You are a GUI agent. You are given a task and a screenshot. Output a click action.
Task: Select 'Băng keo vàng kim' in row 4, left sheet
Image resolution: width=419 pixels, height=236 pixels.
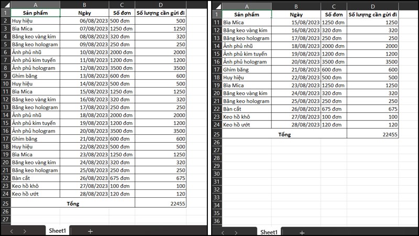tap(35, 36)
